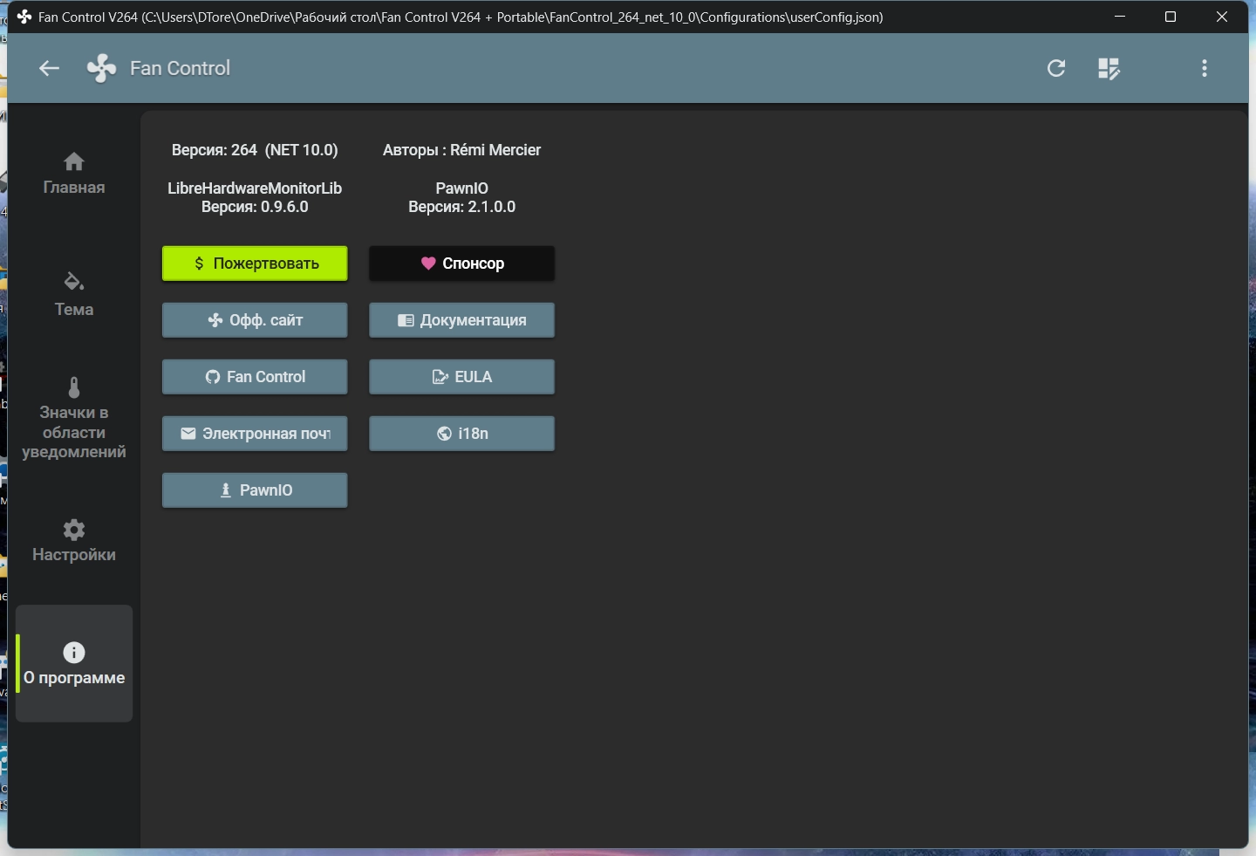Open Значки в области уведомлений section
The height and width of the screenshot is (856, 1256).
pos(74,419)
